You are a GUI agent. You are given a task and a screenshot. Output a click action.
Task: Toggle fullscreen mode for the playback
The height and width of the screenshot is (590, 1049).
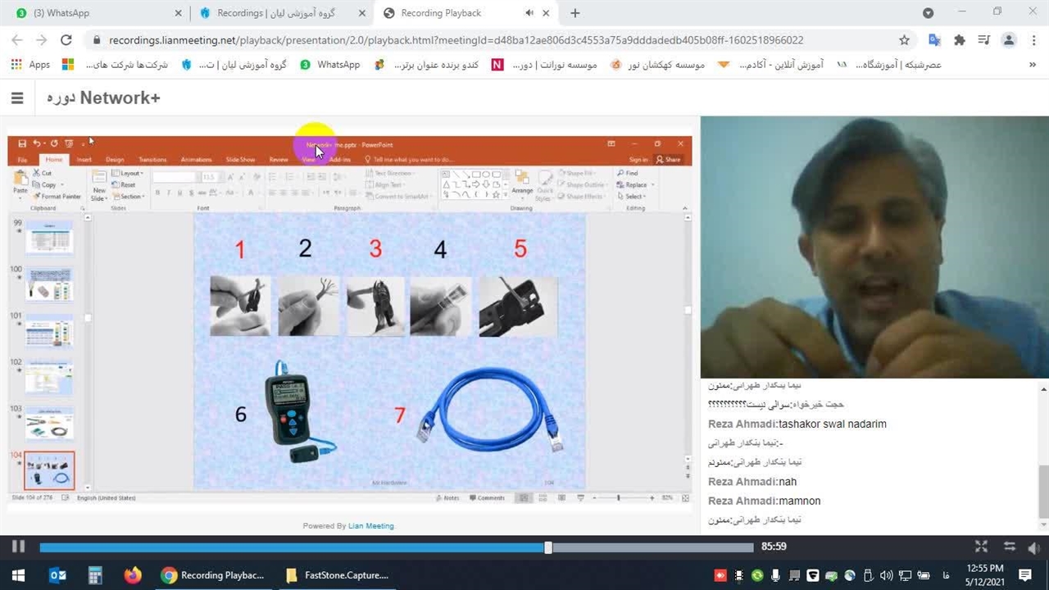pyautogui.click(x=981, y=547)
